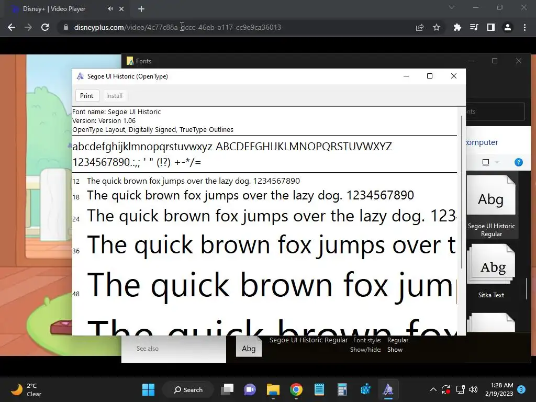Open Calculator on taskbar

click(x=342, y=389)
